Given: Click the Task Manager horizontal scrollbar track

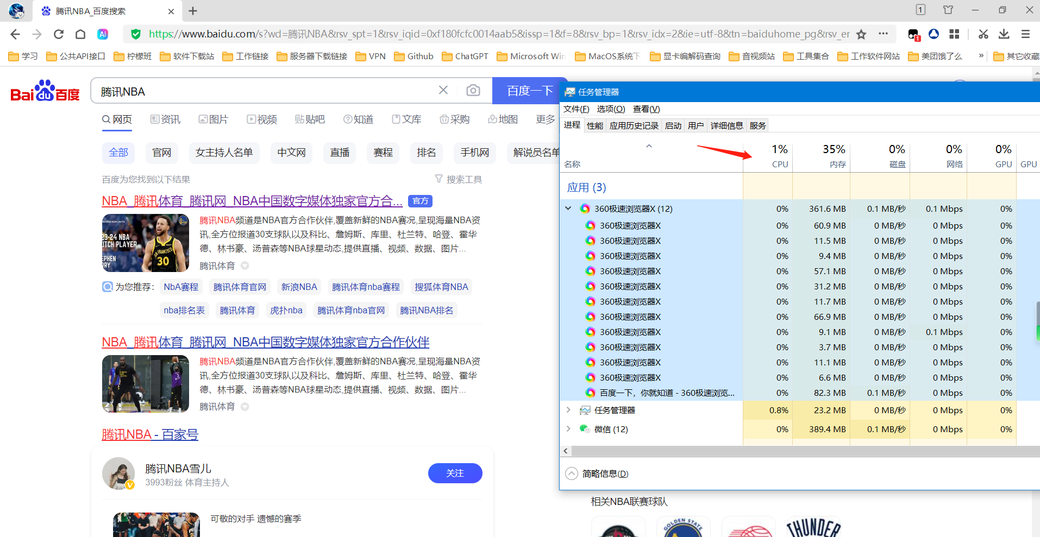Looking at the screenshot, I should pos(804,451).
